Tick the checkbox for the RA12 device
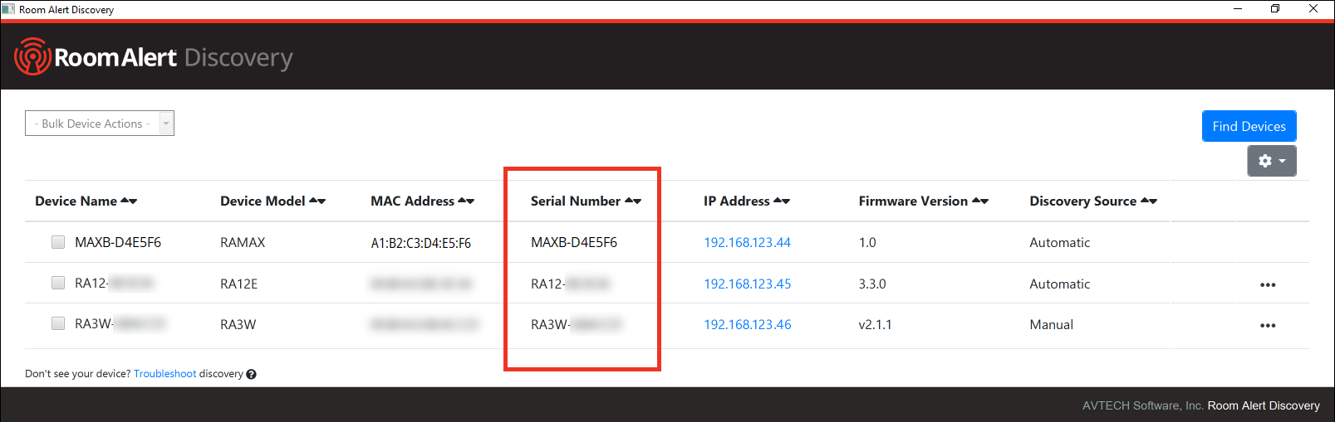1335x422 pixels. 58,283
